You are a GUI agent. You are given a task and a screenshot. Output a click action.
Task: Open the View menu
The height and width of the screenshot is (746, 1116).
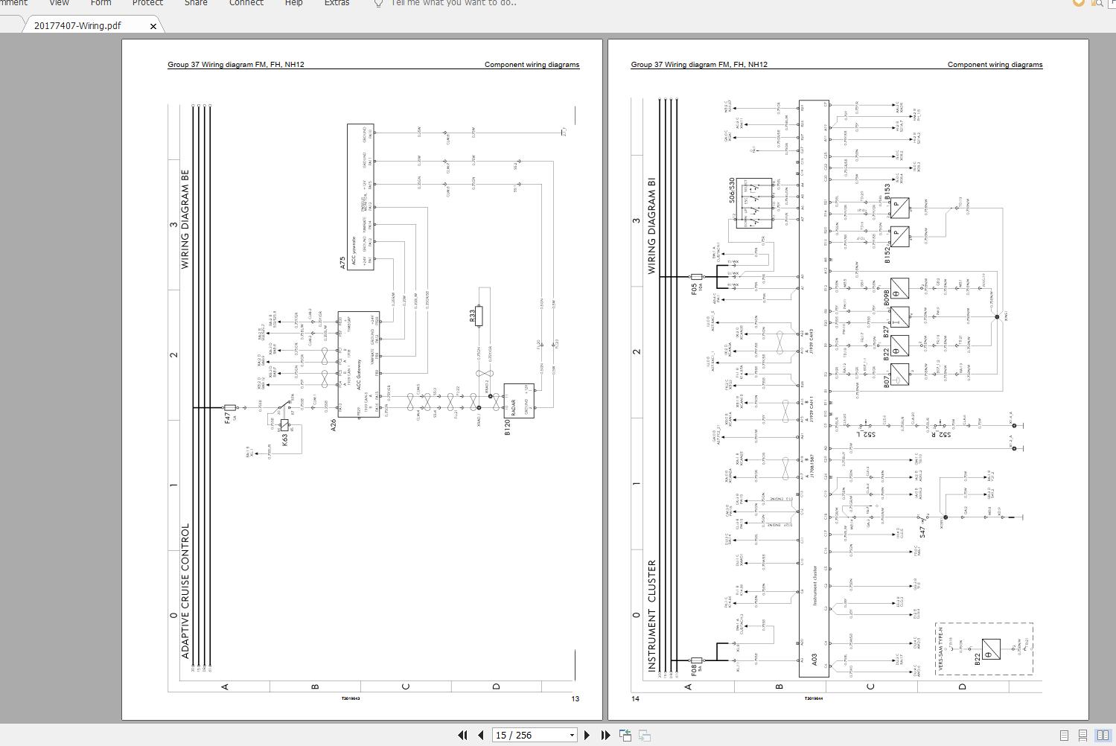click(59, 3)
